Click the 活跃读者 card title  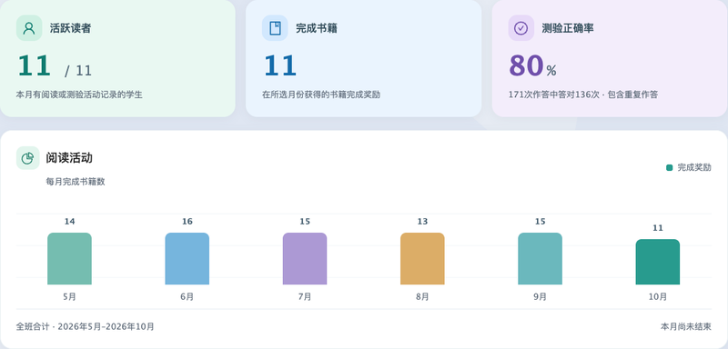coord(71,28)
